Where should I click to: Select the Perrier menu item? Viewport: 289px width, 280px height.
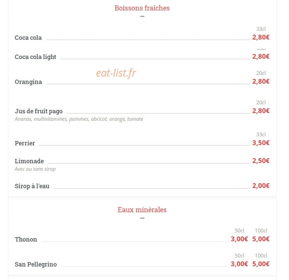[25, 143]
